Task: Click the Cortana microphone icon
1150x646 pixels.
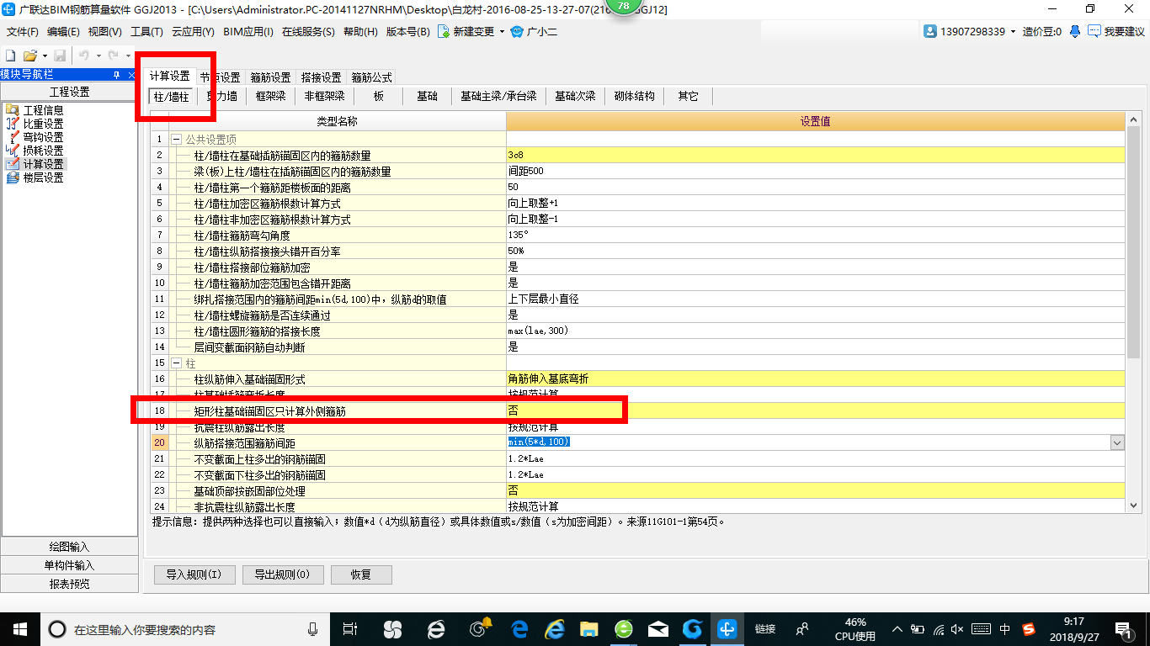Action: click(313, 628)
